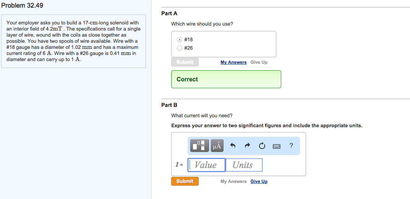This screenshot has width=410, height=199.
Task: Click the grayed Submit button in Part A
Action: coord(185,62)
